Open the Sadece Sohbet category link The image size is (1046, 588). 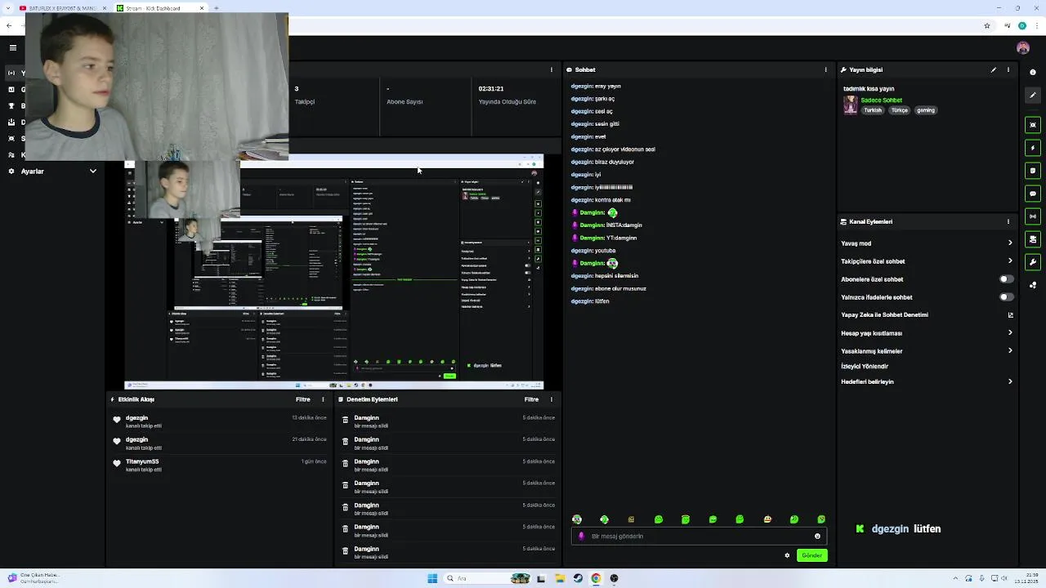tap(881, 100)
